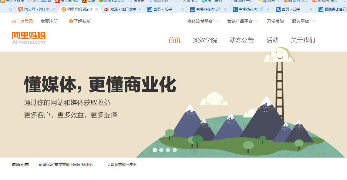The height and width of the screenshot is (180, 347).
Task: Open the 实效学院 navigation item
Action: tap(205, 40)
